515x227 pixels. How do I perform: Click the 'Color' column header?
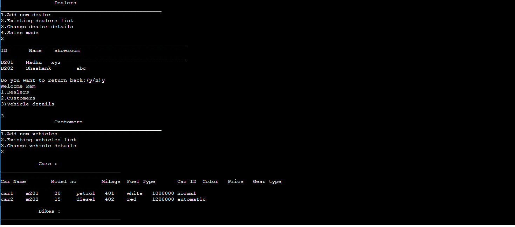[210, 181]
